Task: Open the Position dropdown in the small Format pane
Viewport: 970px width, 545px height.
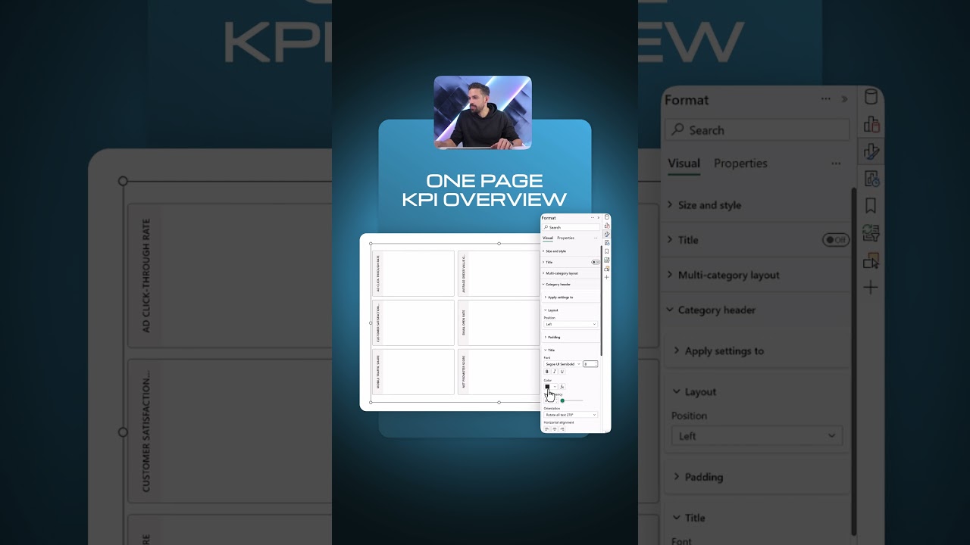Action: (x=571, y=324)
